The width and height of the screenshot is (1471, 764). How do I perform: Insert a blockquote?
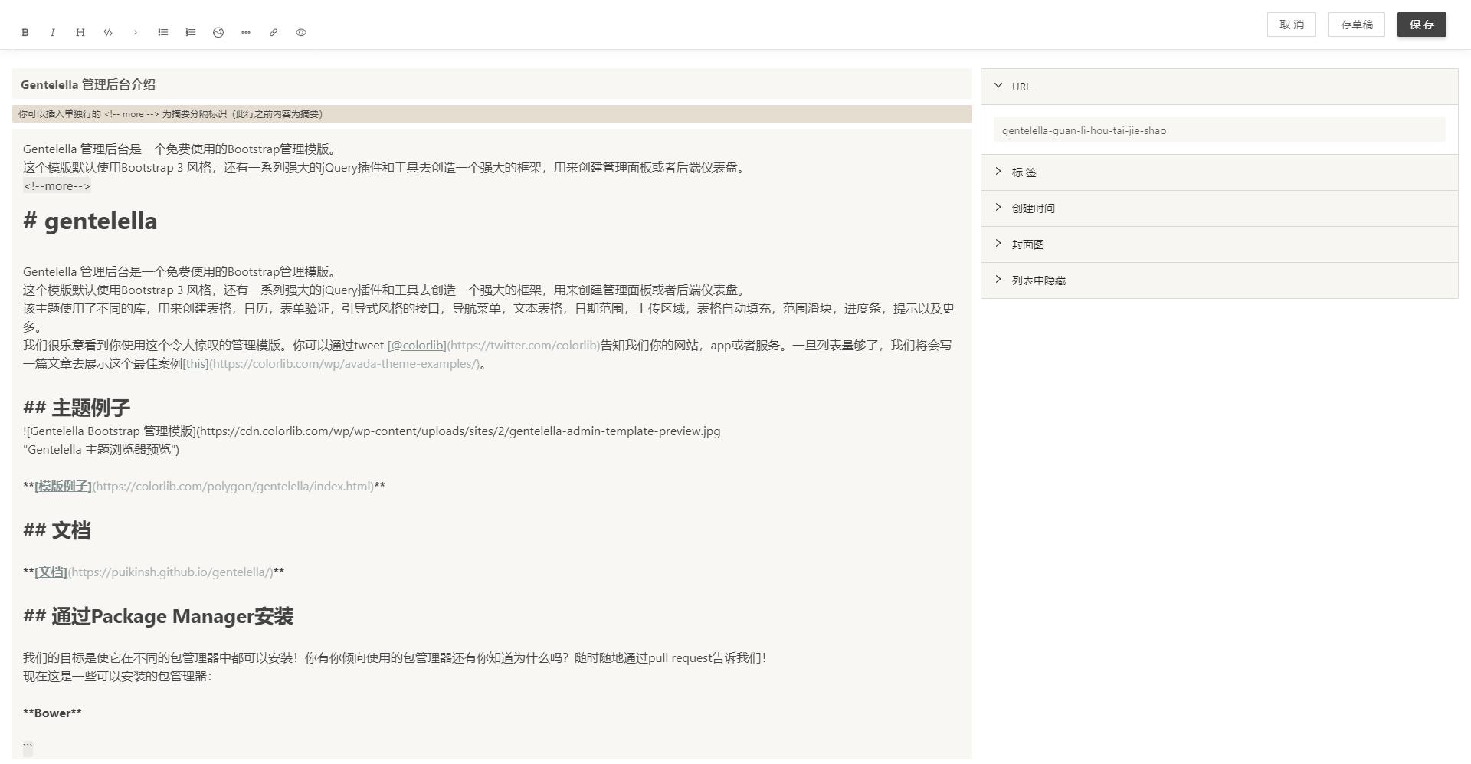pyautogui.click(x=136, y=32)
